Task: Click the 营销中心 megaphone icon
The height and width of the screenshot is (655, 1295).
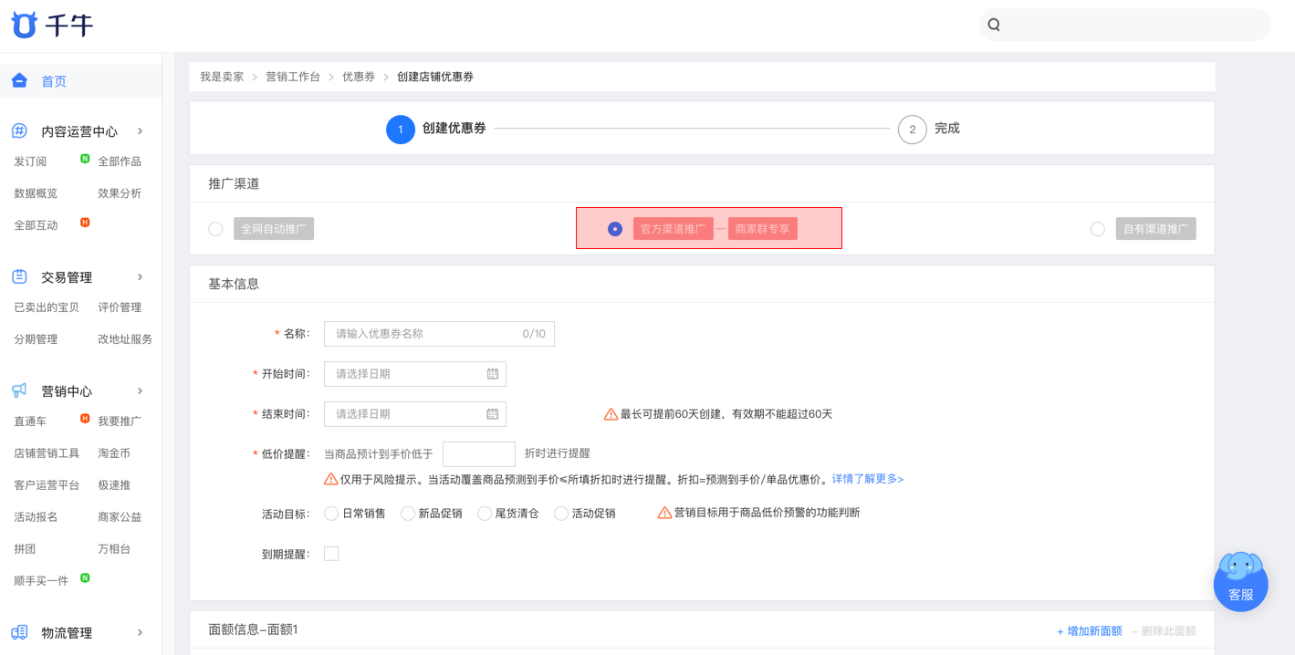Action: click(19, 390)
